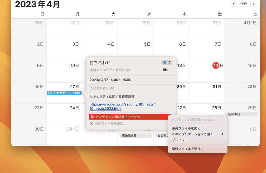Select the 7日 day cell
The image size is (266, 173).
coord(206,51)
